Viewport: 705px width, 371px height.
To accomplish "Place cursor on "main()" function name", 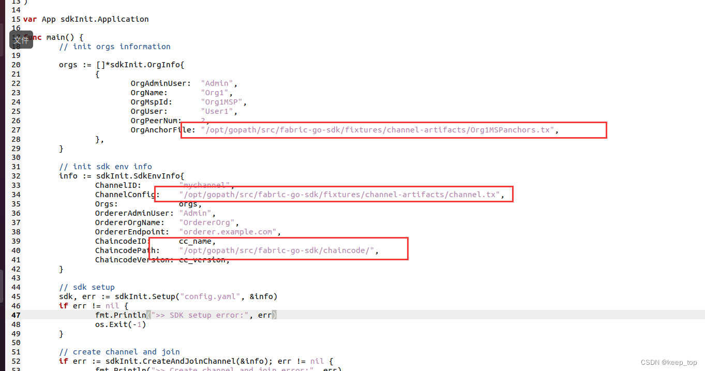I will 60,37.
